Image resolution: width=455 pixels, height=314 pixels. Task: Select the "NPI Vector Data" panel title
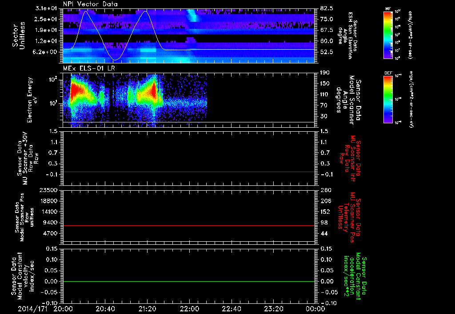click(90, 4)
